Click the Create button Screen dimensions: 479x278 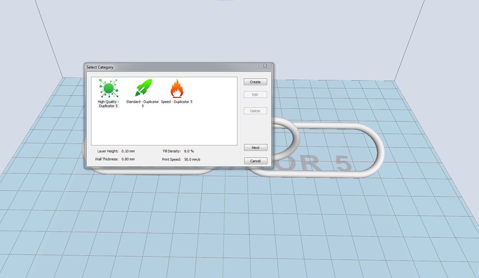click(255, 82)
